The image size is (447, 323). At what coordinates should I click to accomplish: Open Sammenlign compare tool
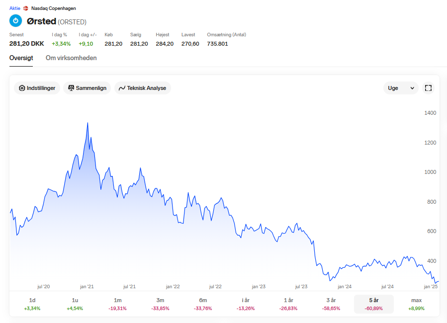point(87,88)
